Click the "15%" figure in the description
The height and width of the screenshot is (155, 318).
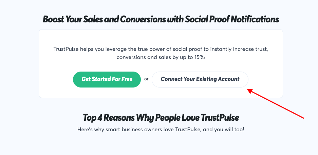(199, 57)
